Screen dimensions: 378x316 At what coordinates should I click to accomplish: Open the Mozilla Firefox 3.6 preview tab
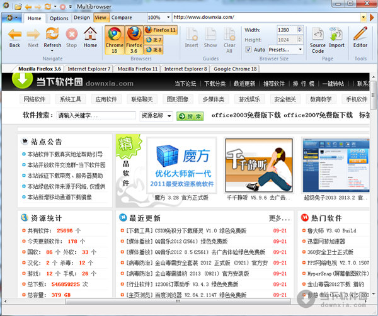click(39, 69)
